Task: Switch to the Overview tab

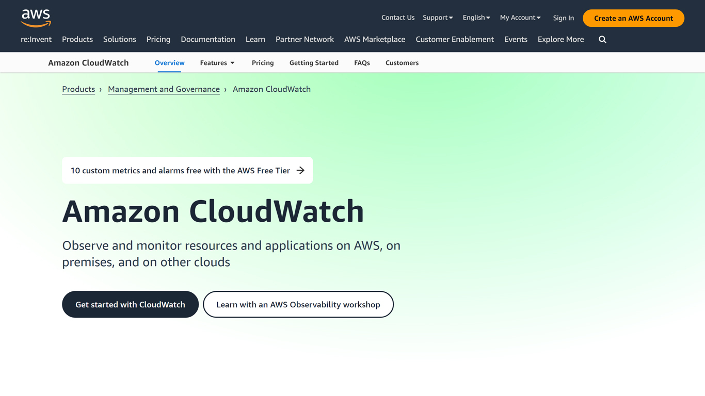Action: [x=169, y=63]
